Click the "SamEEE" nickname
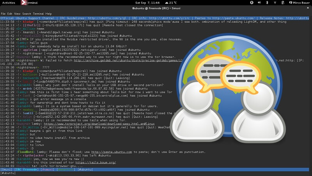Image resolution: width=312 pixels, height=176 pixels. point(28,113)
